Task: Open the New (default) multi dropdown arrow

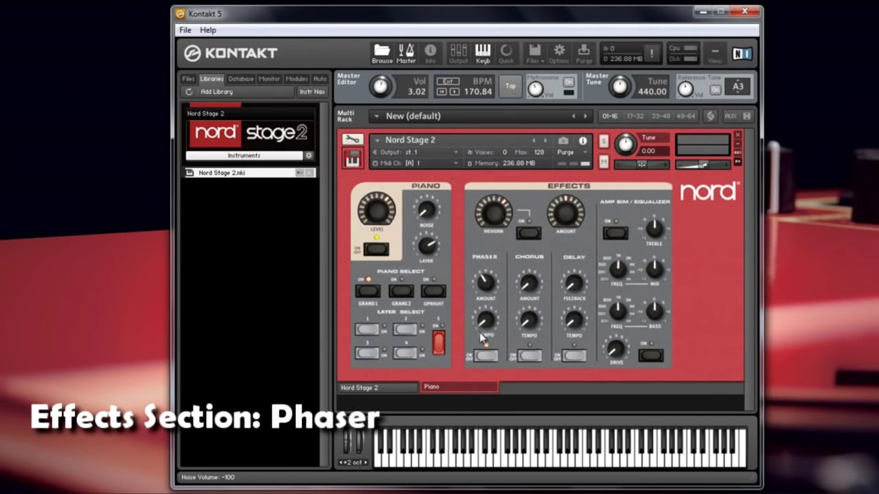Action: point(376,117)
